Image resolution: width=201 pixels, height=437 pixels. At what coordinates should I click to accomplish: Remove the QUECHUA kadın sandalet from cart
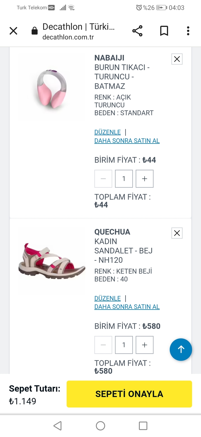tap(177, 233)
